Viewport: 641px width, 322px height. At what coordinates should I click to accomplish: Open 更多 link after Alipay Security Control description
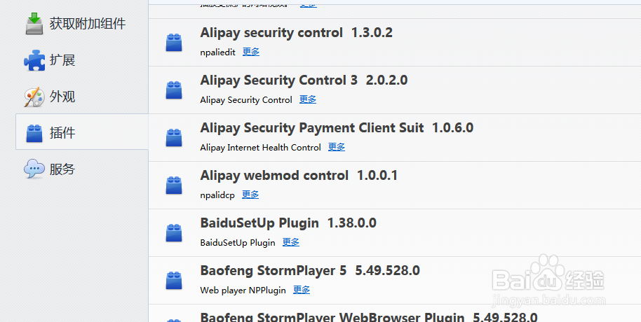[x=308, y=99]
